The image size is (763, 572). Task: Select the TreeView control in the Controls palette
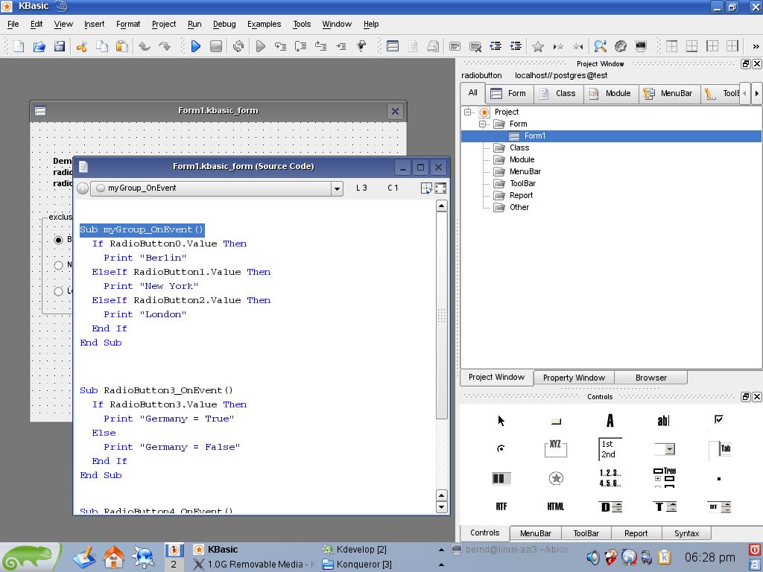(x=663, y=477)
